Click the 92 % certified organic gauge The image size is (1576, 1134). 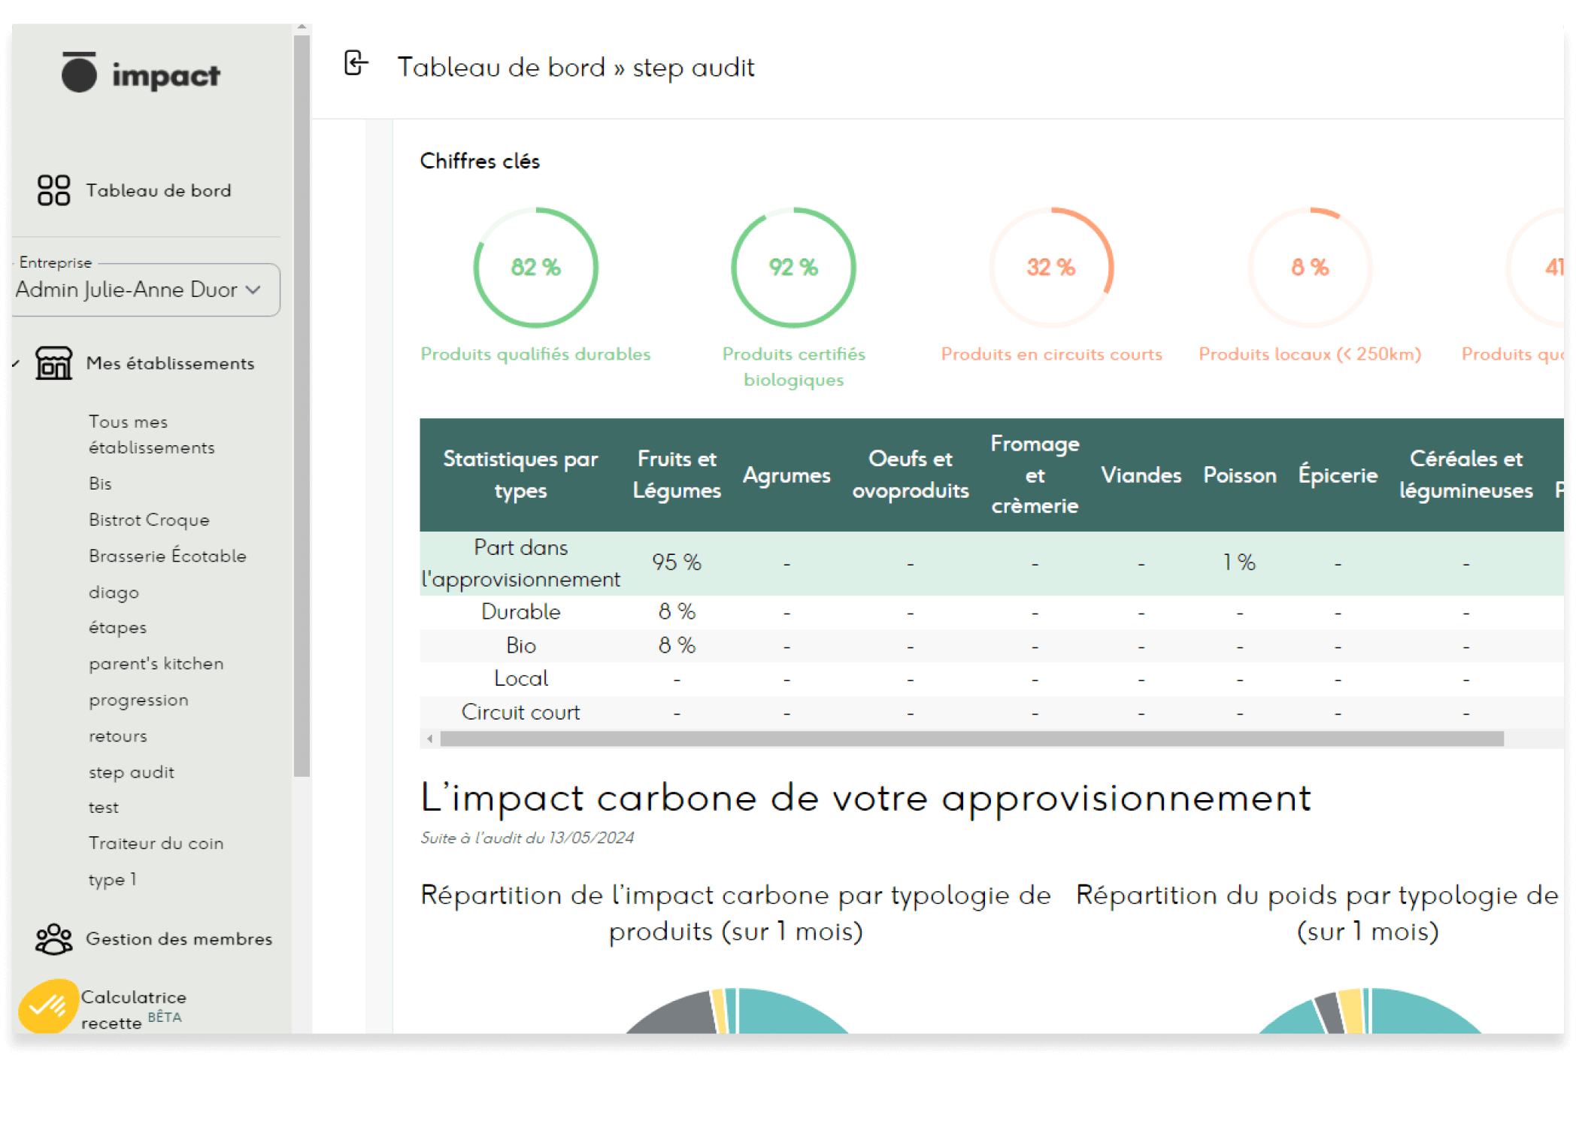tap(793, 267)
